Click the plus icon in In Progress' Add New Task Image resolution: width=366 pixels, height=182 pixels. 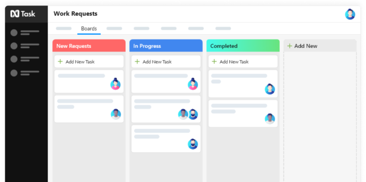(x=137, y=61)
